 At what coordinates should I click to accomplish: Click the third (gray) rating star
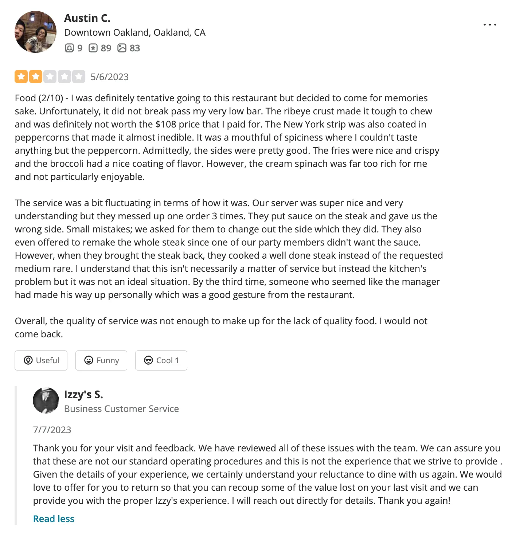click(x=50, y=77)
